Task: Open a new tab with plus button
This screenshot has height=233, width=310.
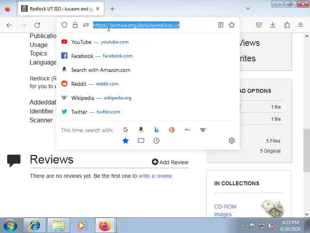Action: (x=112, y=9)
